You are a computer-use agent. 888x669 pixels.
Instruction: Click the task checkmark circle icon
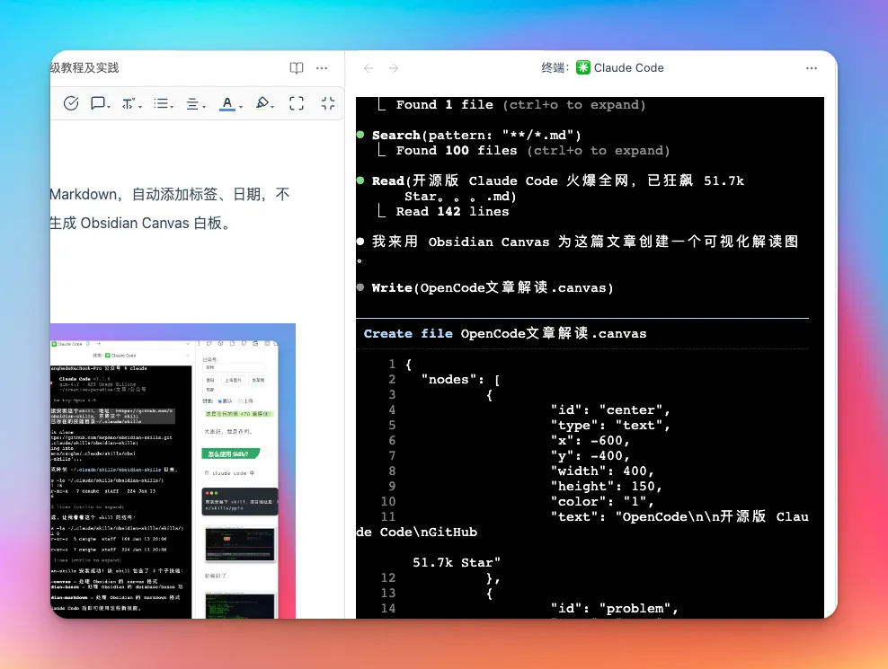(71, 103)
